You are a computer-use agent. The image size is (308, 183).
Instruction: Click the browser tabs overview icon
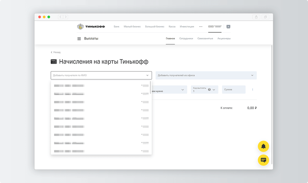265,17
